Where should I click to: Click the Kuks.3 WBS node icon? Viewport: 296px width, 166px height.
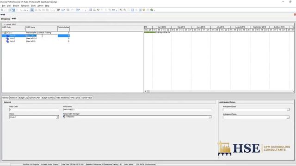(x=7, y=36)
